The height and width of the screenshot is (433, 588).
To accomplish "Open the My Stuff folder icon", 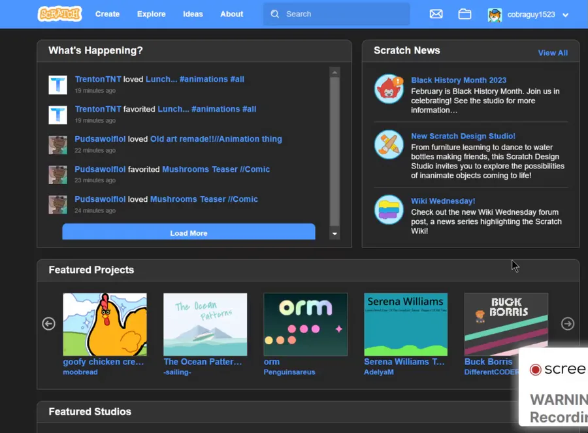I will point(465,14).
